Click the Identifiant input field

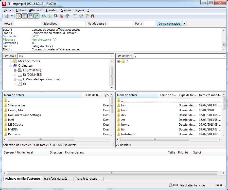click(x=73, y=24)
